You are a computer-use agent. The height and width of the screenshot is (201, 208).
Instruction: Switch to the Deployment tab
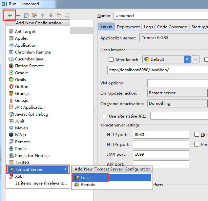128,27
